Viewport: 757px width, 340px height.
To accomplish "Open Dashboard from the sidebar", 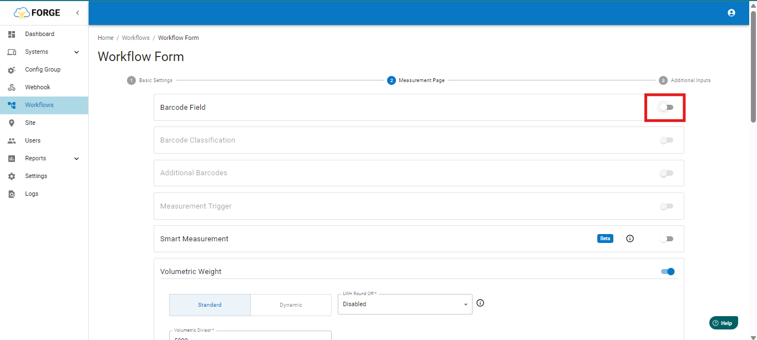I will point(44,34).
